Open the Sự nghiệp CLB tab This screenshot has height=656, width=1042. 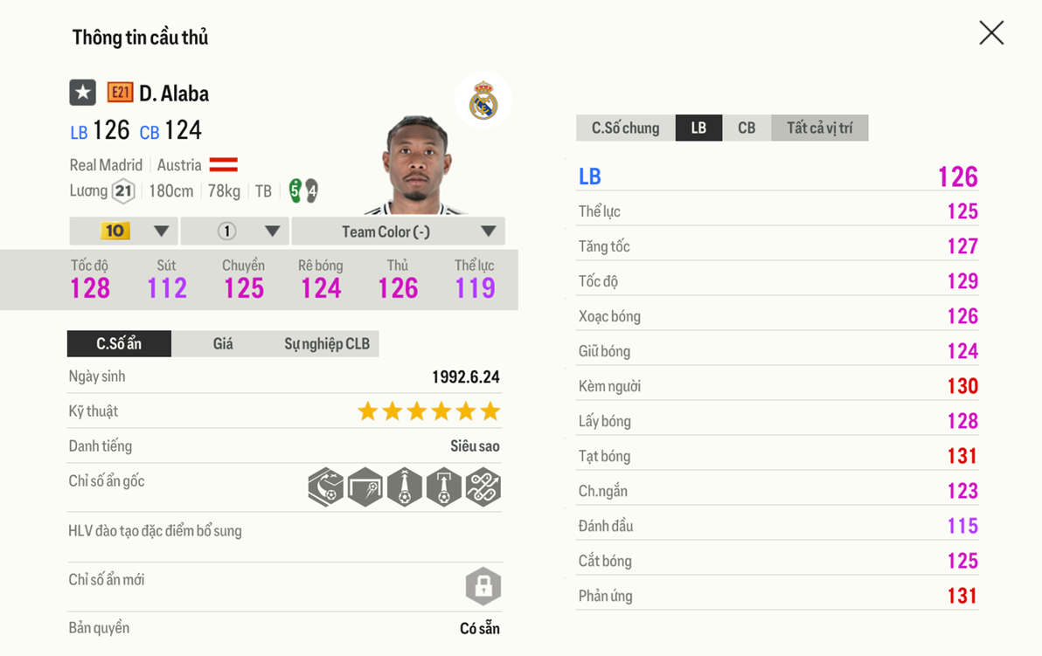[x=326, y=344]
